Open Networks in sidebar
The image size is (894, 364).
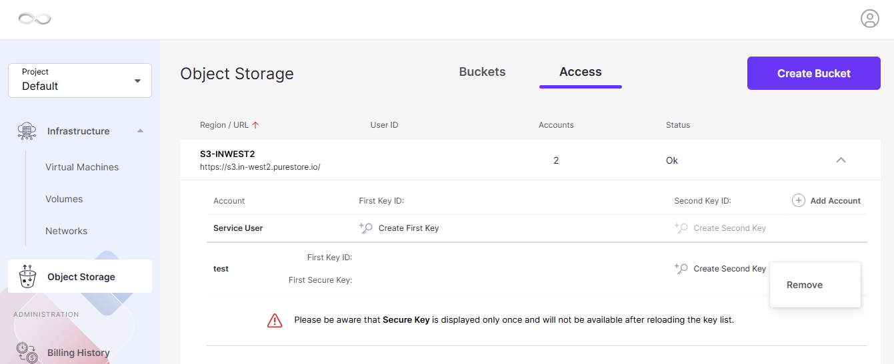[x=67, y=231]
